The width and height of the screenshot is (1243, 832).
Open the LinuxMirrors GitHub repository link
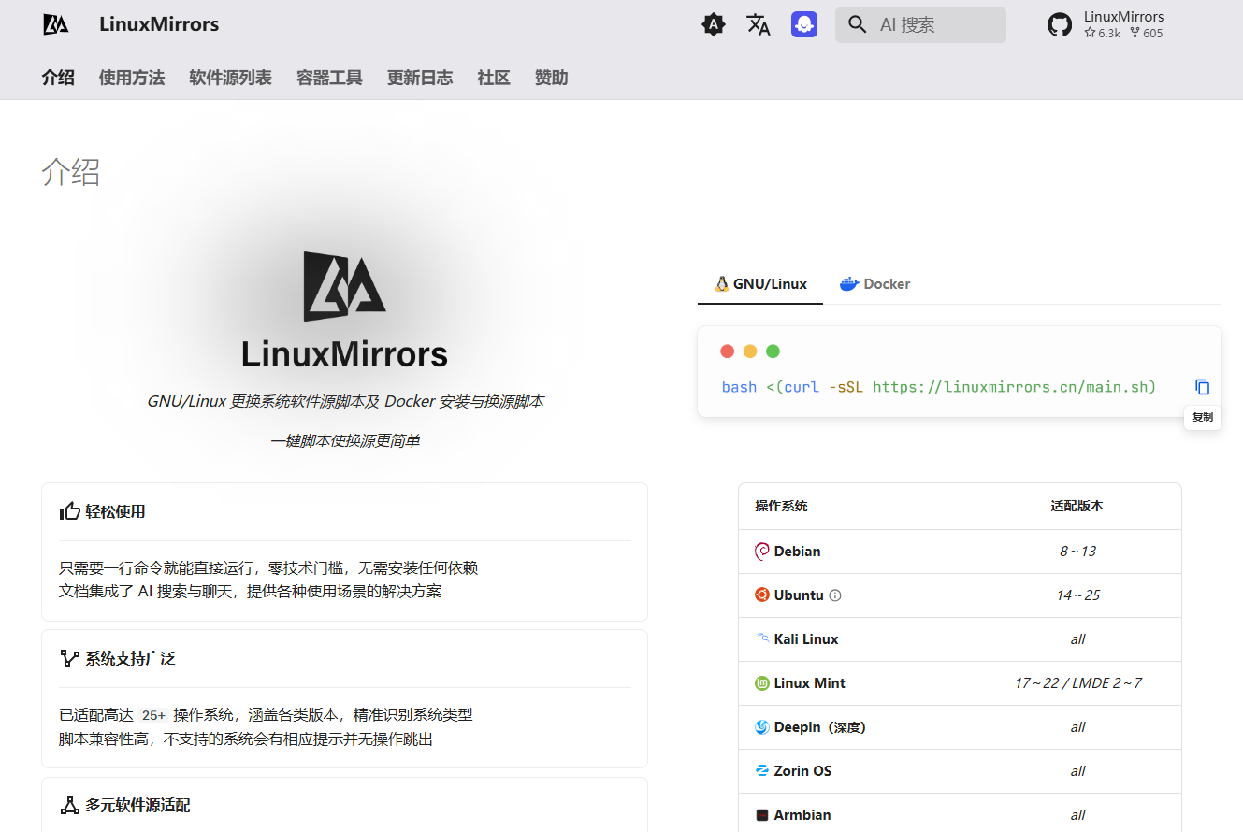1106,25
